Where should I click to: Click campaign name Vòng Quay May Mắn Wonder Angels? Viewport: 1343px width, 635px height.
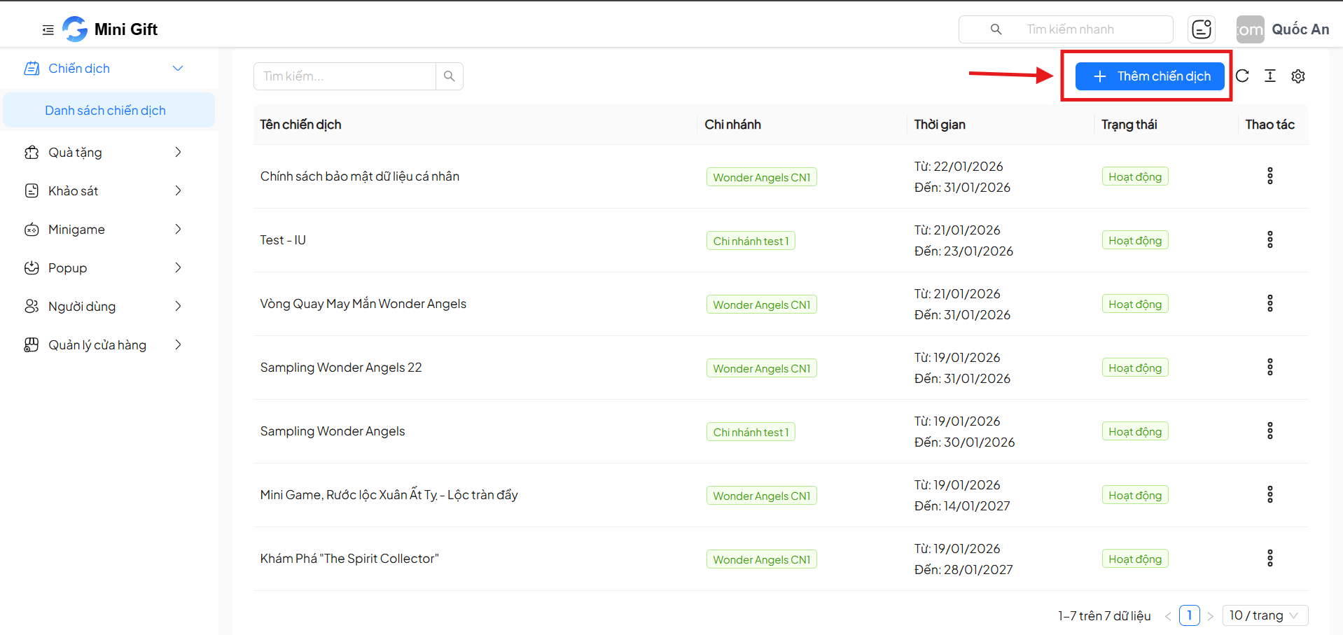tap(363, 304)
